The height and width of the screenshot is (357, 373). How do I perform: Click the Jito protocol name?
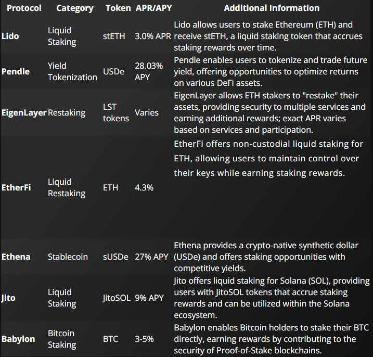(9, 298)
